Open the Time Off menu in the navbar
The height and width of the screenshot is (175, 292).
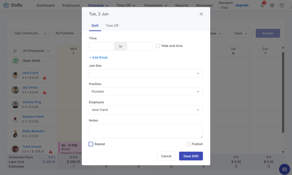click(126, 5)
